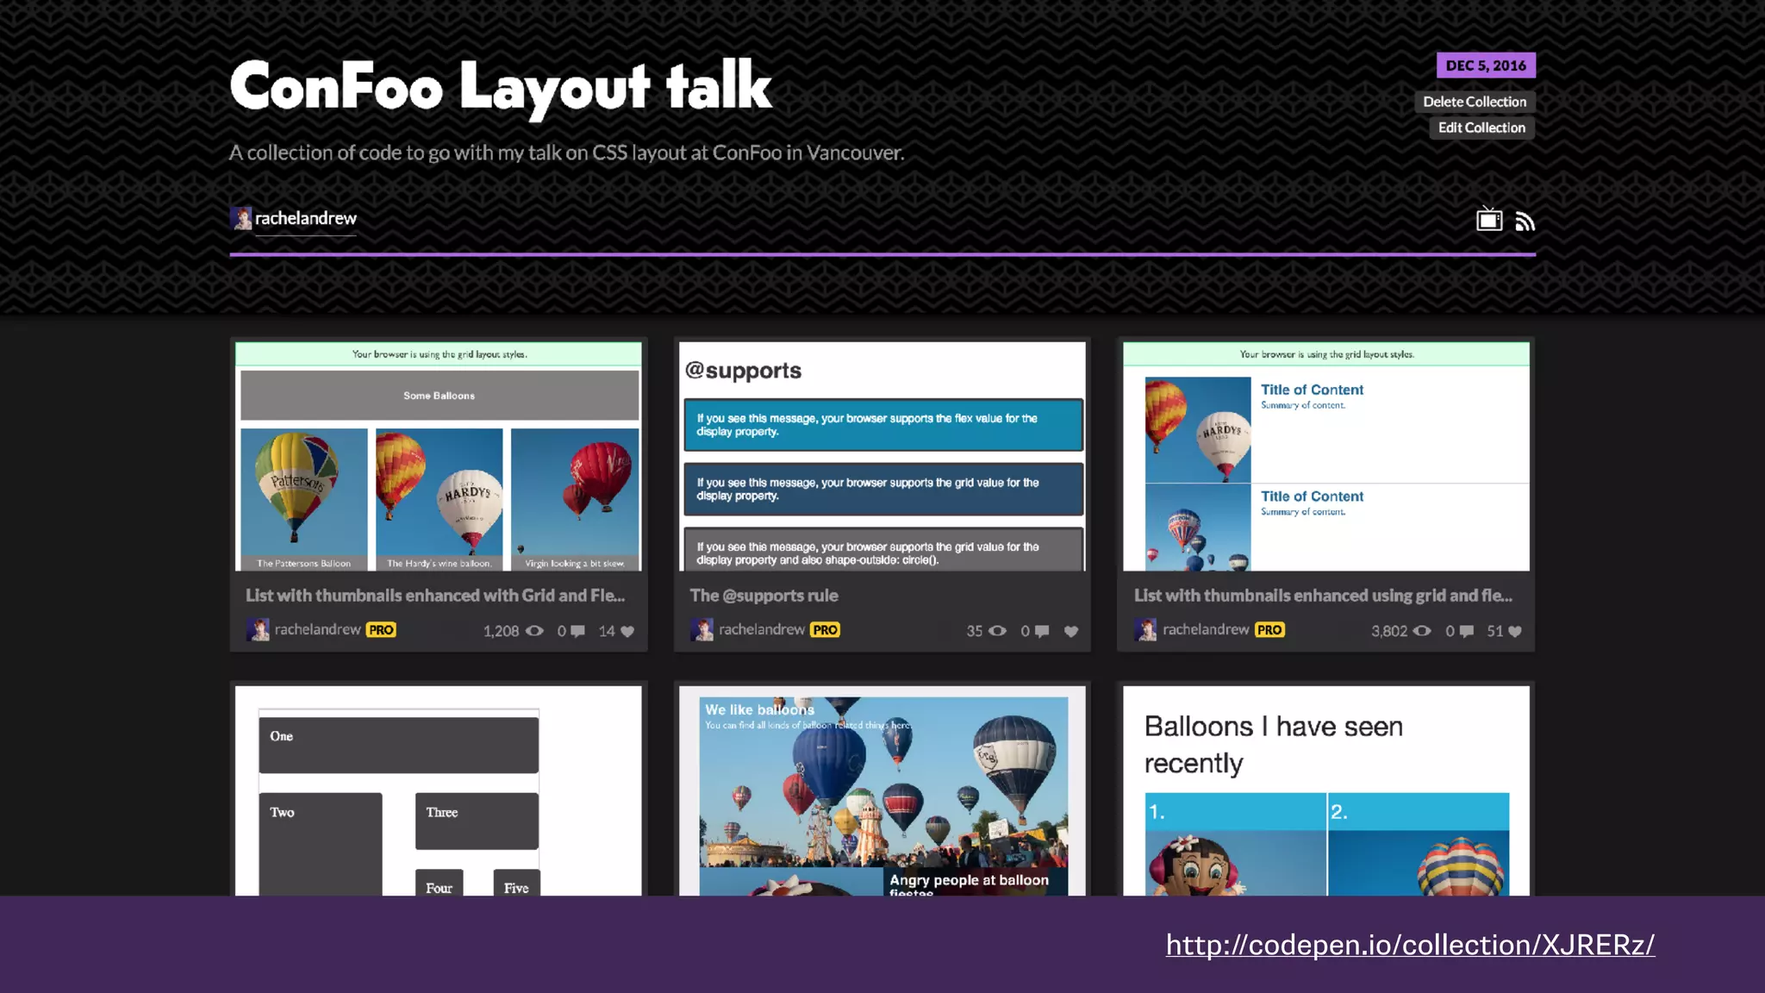
Task: Click Delete Collection button
Action: pyautogui.click(x=1474, y=102)
